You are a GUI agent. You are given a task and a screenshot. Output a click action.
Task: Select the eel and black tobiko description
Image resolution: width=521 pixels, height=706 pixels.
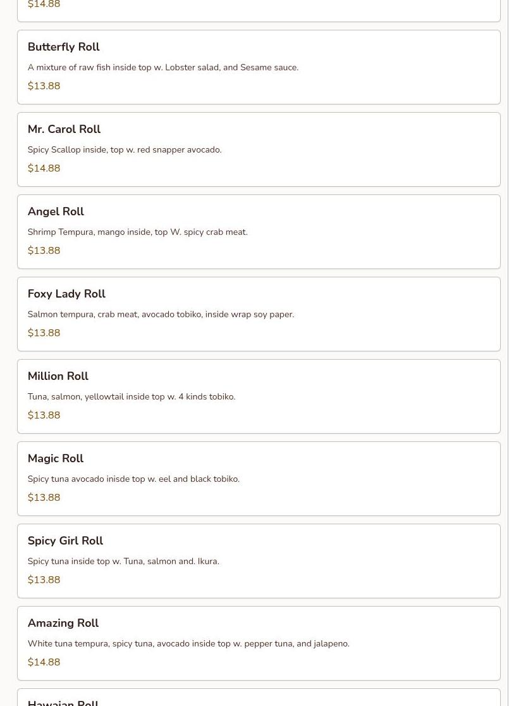133,479
